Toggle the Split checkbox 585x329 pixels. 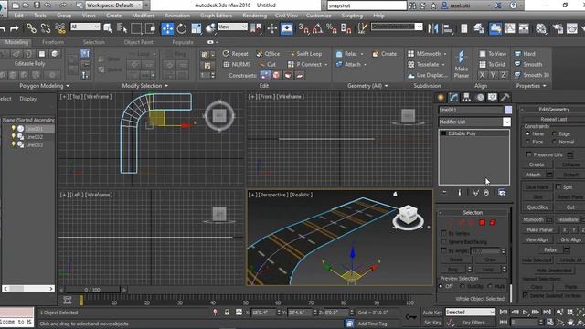558,186
